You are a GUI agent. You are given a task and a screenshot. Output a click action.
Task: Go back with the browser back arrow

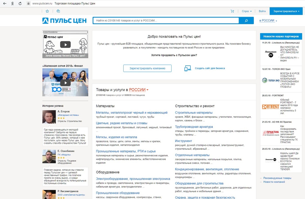click(4, 4)
